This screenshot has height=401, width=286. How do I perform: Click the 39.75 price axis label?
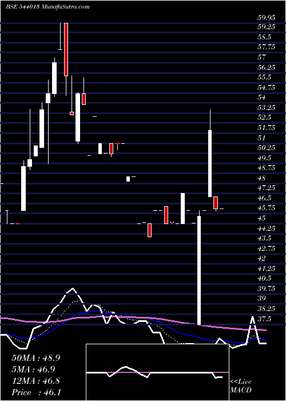(x=267, y=289)
